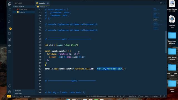Click the Prettier status bar item

point(154,96)
